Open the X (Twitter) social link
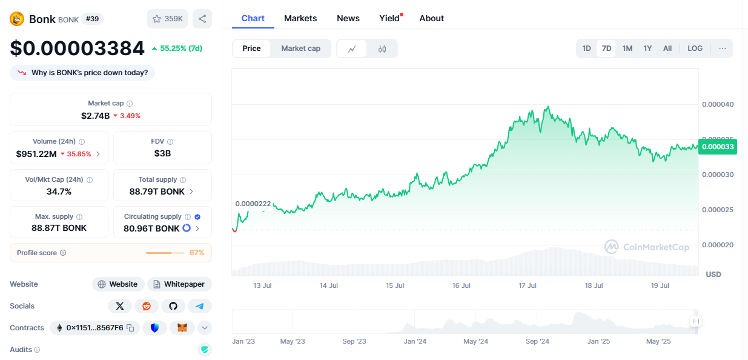Screen dimensions: 748x360 click(x=120, y=306)
